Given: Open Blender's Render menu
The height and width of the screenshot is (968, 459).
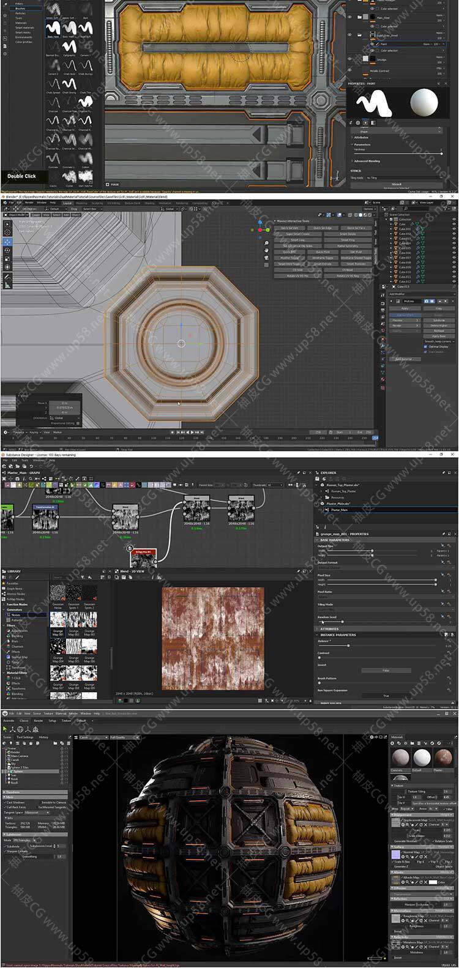Looking at the screenshot, I should (x=28, y=203).
